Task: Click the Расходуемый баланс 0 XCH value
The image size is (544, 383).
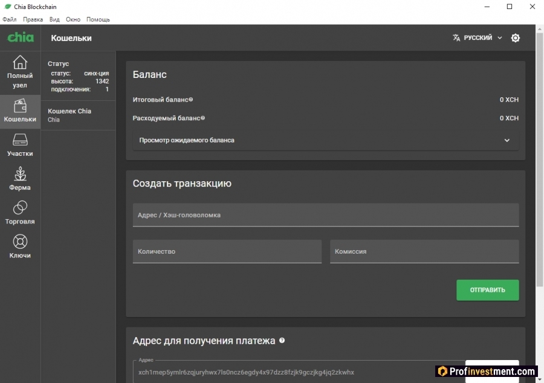Action: click(x=509, y=118)
